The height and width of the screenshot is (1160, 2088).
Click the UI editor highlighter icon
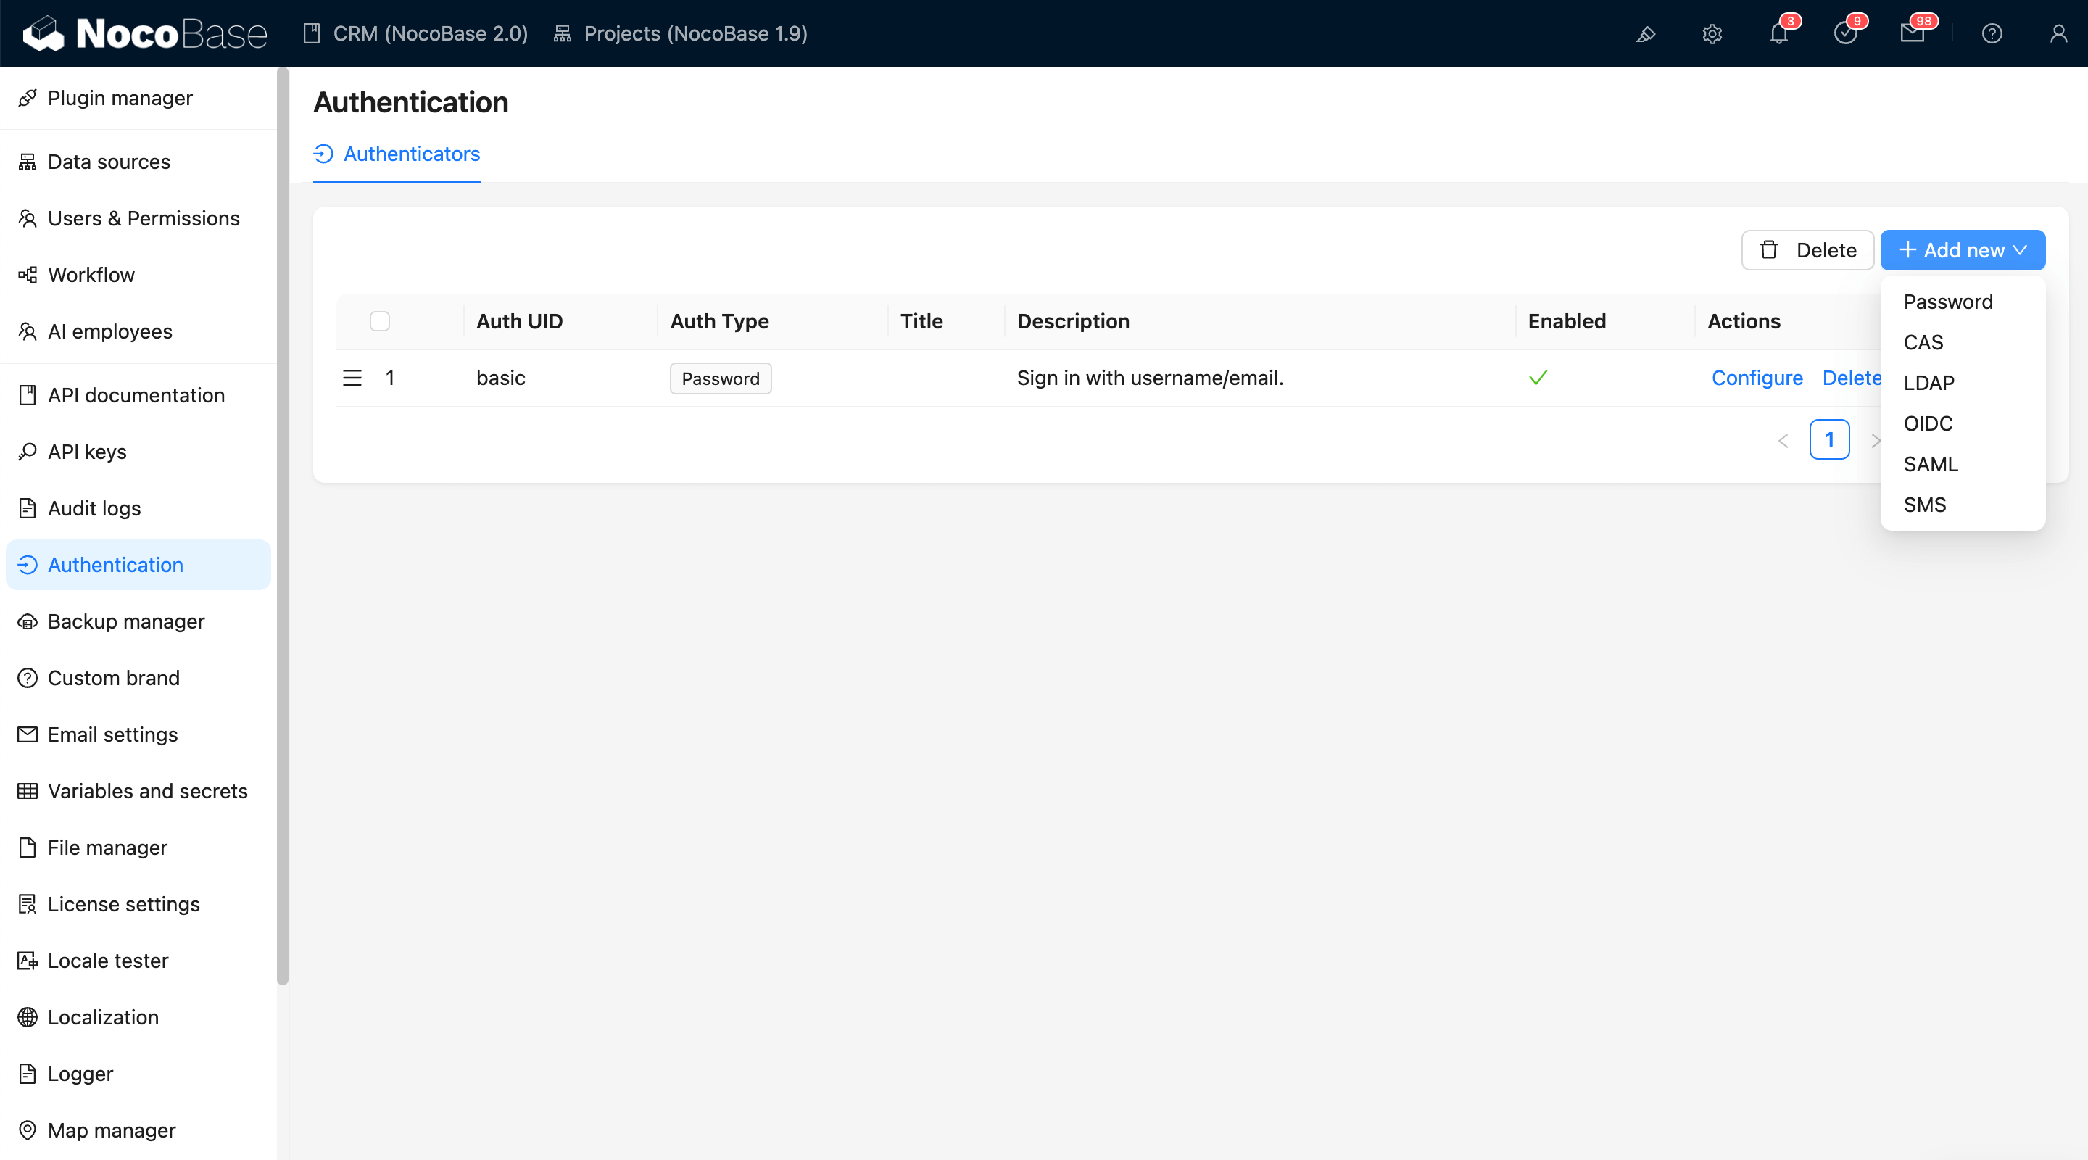pyautogui.click(x=1646, y=34)
